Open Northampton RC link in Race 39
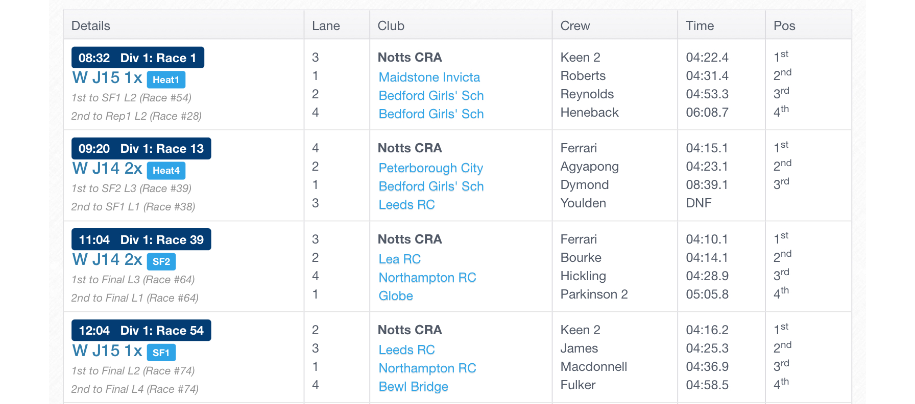Screen dimensions: 915x404 point(427,278)
